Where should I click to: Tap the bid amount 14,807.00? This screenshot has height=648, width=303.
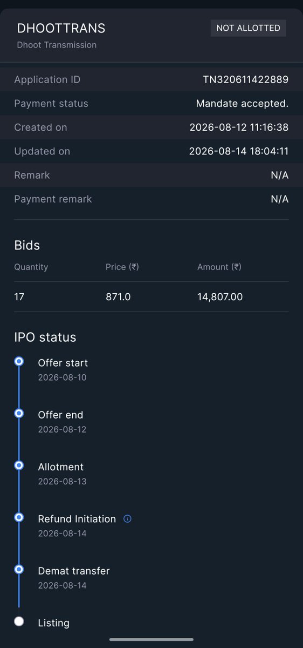(x=220, y=296)
